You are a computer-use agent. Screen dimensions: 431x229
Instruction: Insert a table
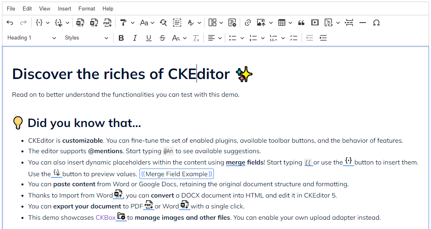[282, 23]
